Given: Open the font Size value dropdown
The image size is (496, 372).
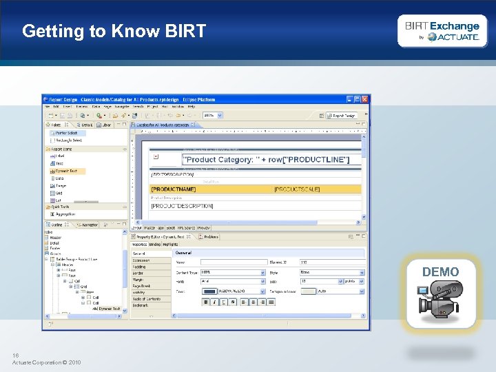Looking at the screenshot, I should (340, 281).
